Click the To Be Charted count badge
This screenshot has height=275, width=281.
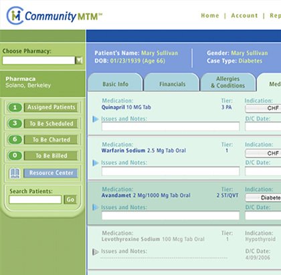coord(15,140)
